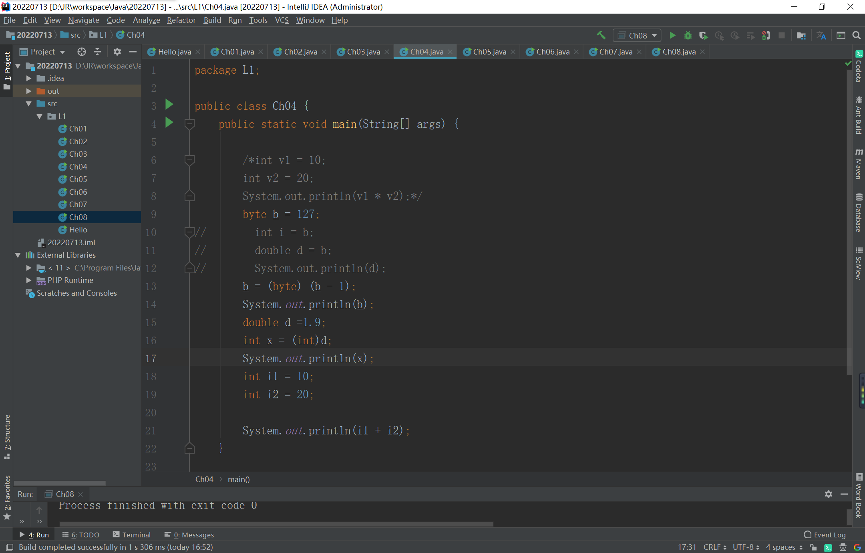The width and height of the screenshot is (865, 553).
Task: Click the Debug bug icon
Action: coord(688,36)
